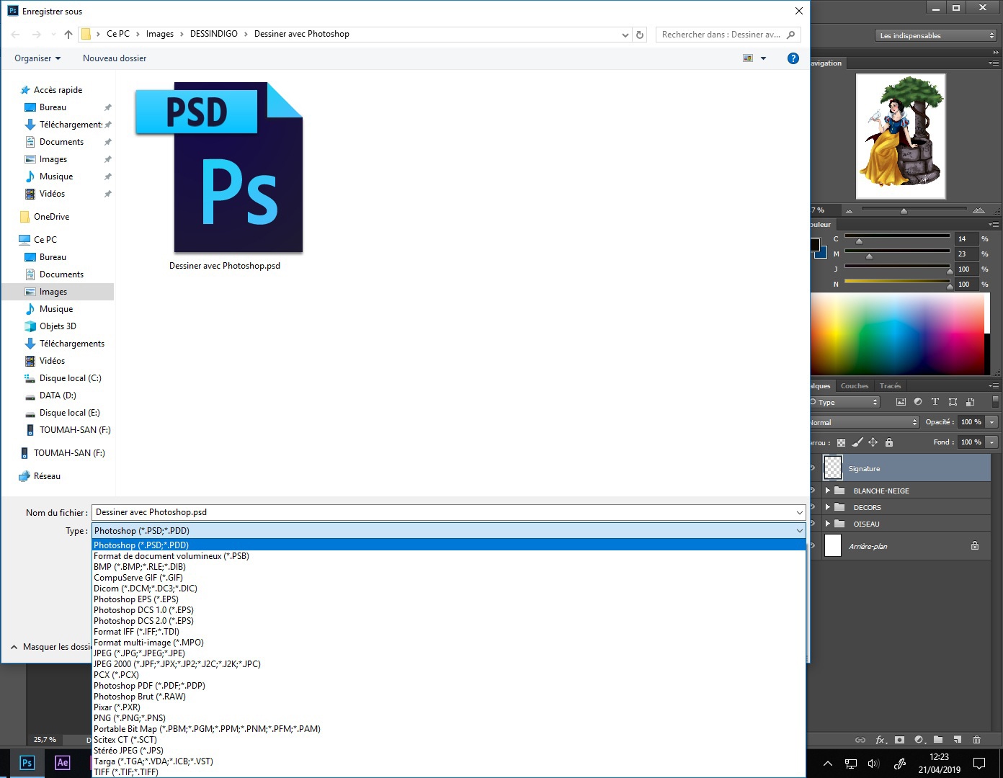Click the color spectrum ramp
Image resolution: width=1003 pixels, height=778 pixels.
tap(898, 334)
